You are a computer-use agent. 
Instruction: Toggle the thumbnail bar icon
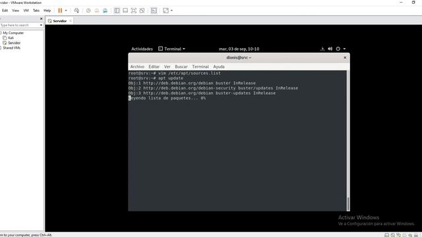click(125, 11)
